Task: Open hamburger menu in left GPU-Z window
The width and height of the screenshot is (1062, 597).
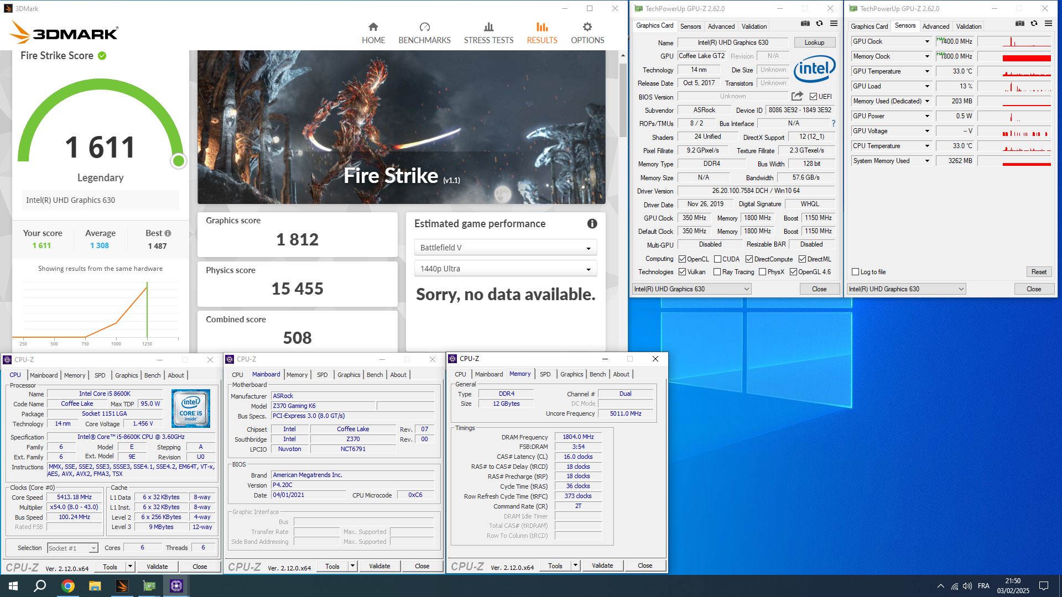Action: (x=834, y=24)
